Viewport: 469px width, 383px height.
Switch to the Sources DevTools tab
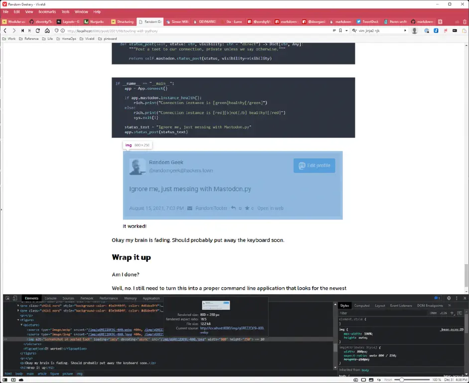68,298
